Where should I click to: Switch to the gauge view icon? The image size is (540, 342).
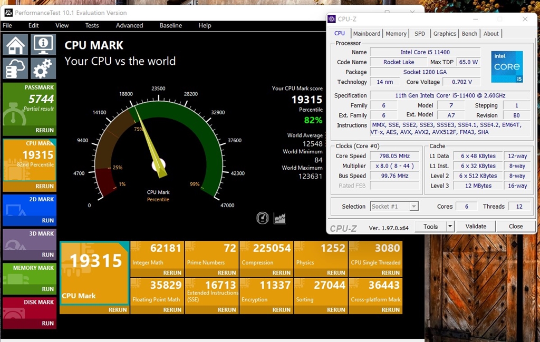click(263, 218)
